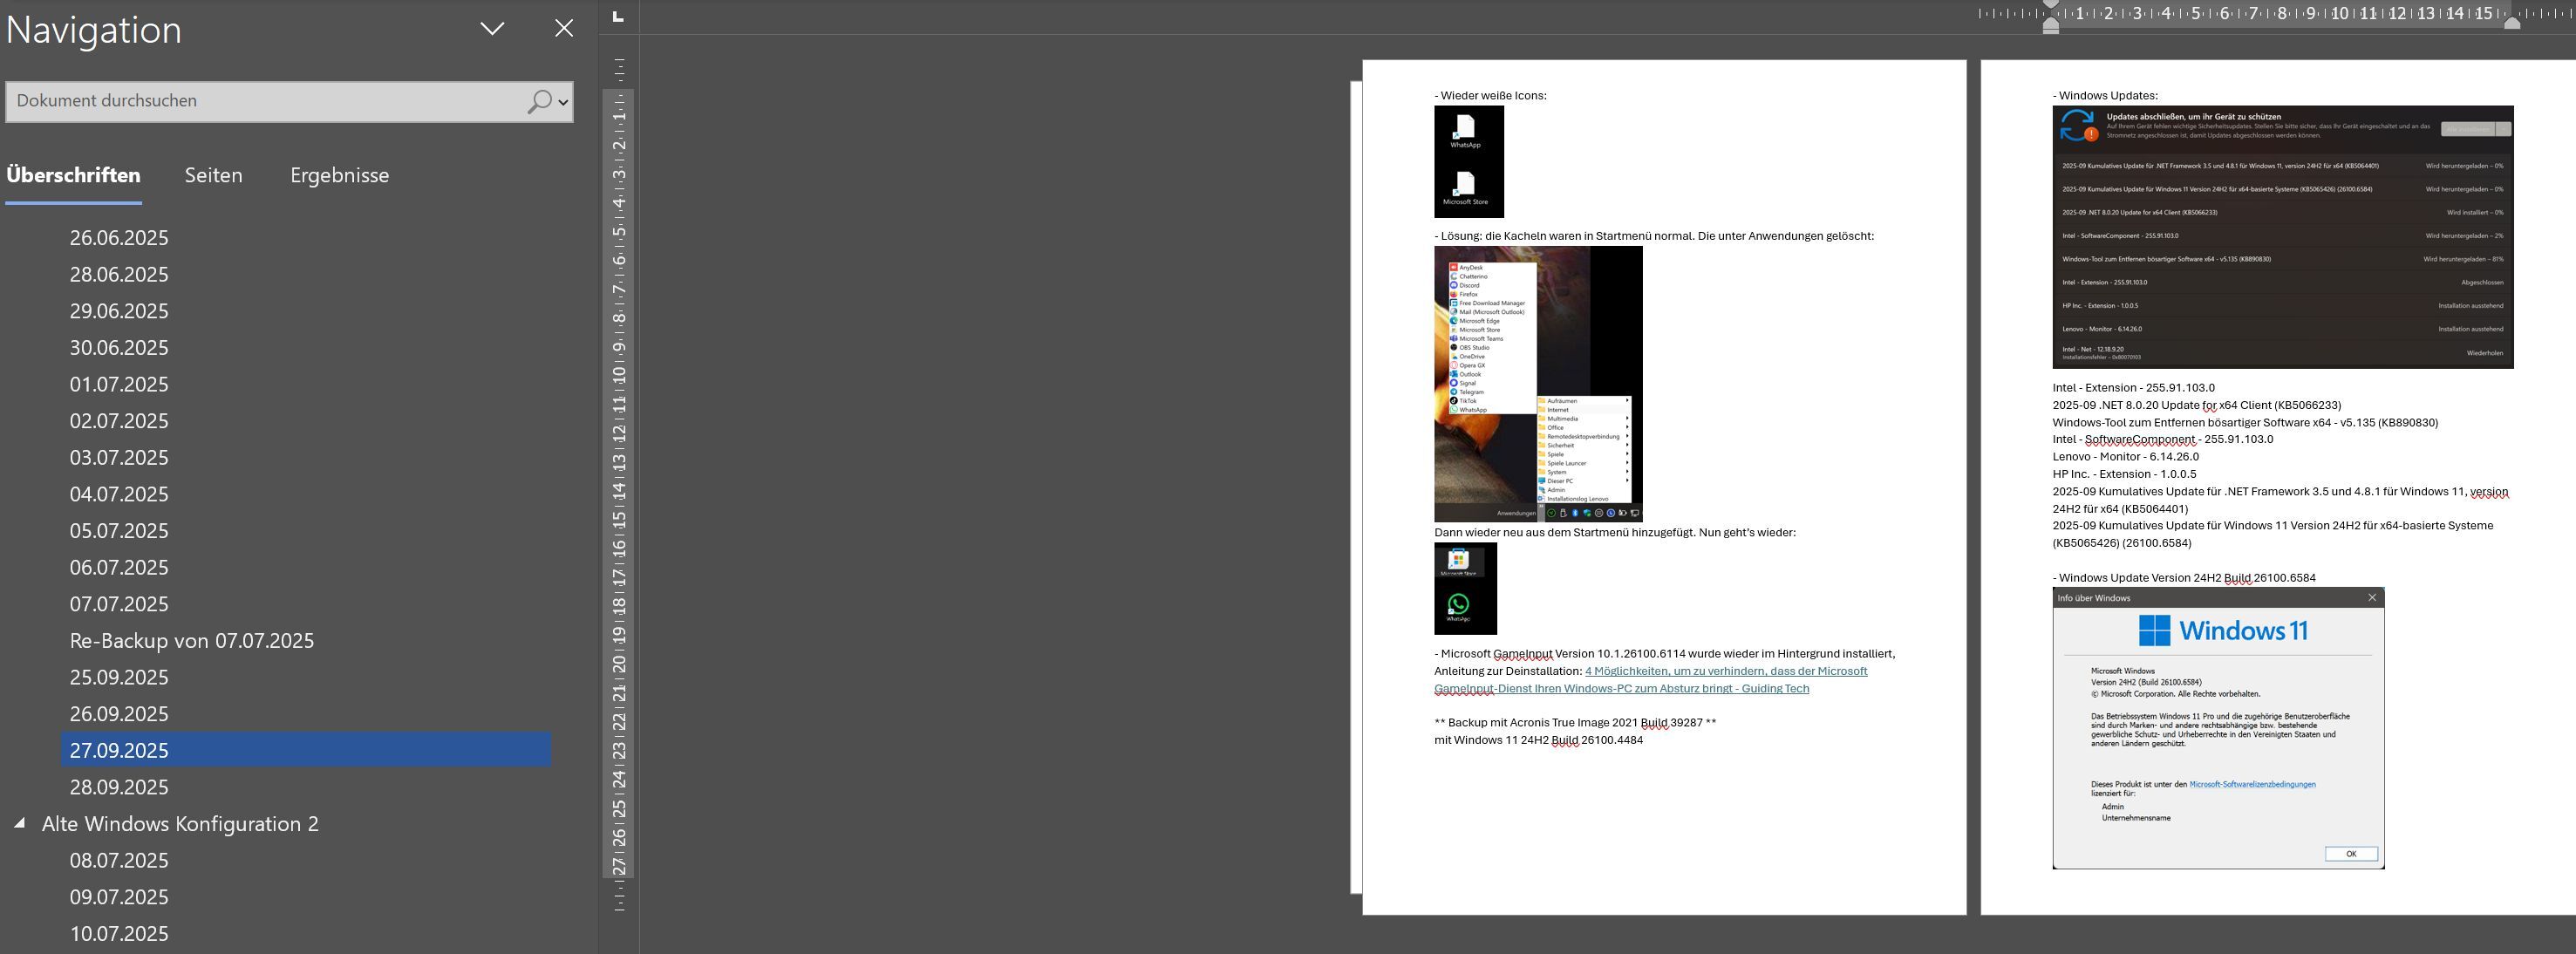Open search options dropdown arrow
Viewport: 2576px width, 954px height.
tap(564, 102)
